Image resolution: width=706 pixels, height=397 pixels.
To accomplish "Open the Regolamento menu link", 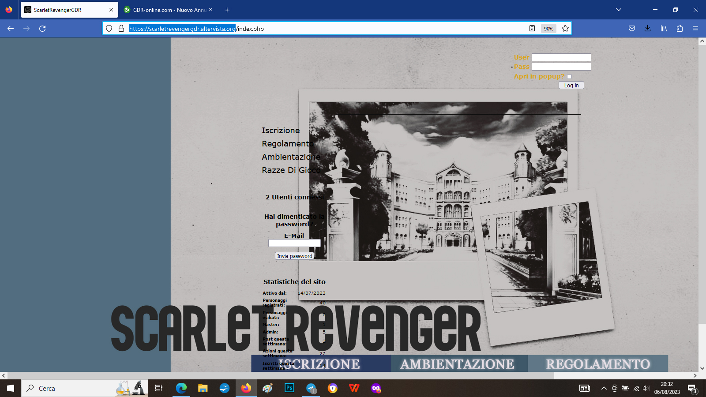I will [288, 144].
